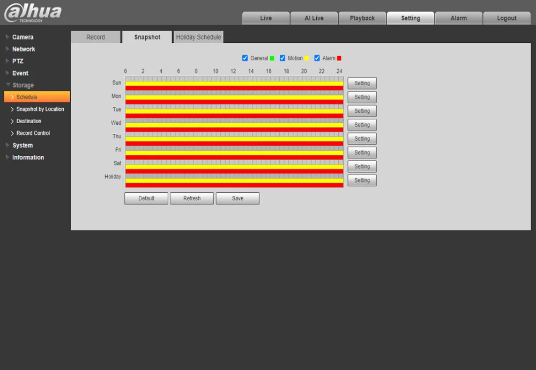Expand the Network sidebar section
Image resolution: width=536 pixels, height=370 pixels.
click(24, 49)
